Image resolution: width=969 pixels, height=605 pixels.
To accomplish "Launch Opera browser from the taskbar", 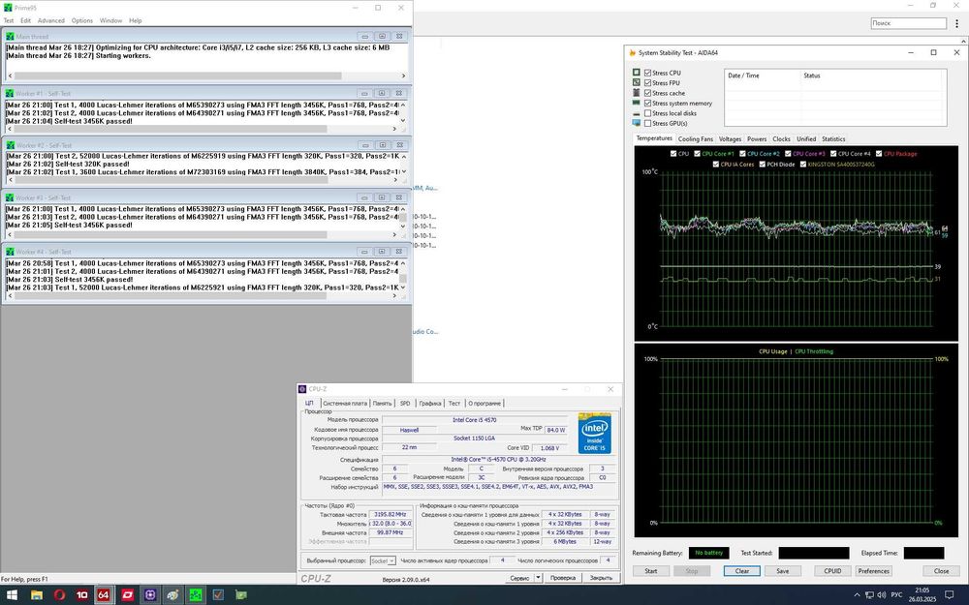I will point(59,594).
